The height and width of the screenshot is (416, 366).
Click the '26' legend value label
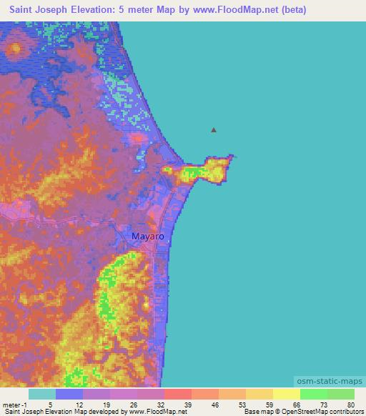point(134,405)
